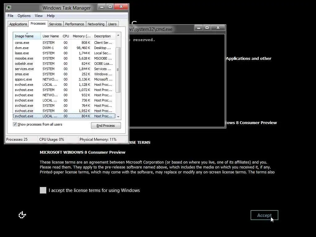This screenshot has width=316, height=237.
Task: Select svchost.exe row using 1,128 K
Action: point(64,85)
